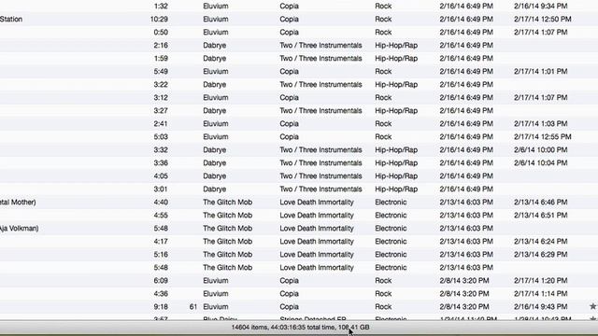
Task: Click the song title ending 'etal Mother)'
Action: [x=18, y=203]
